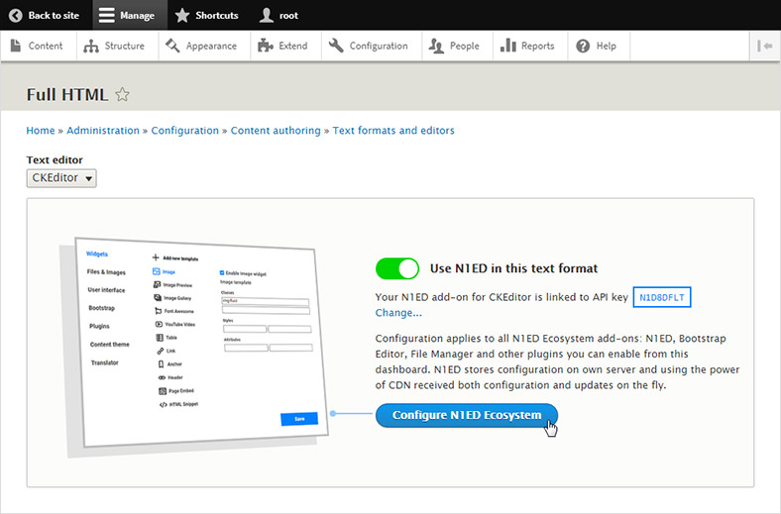Open the Extend admin section
Viewport: 781px width, 514px height.
[285, 46]
